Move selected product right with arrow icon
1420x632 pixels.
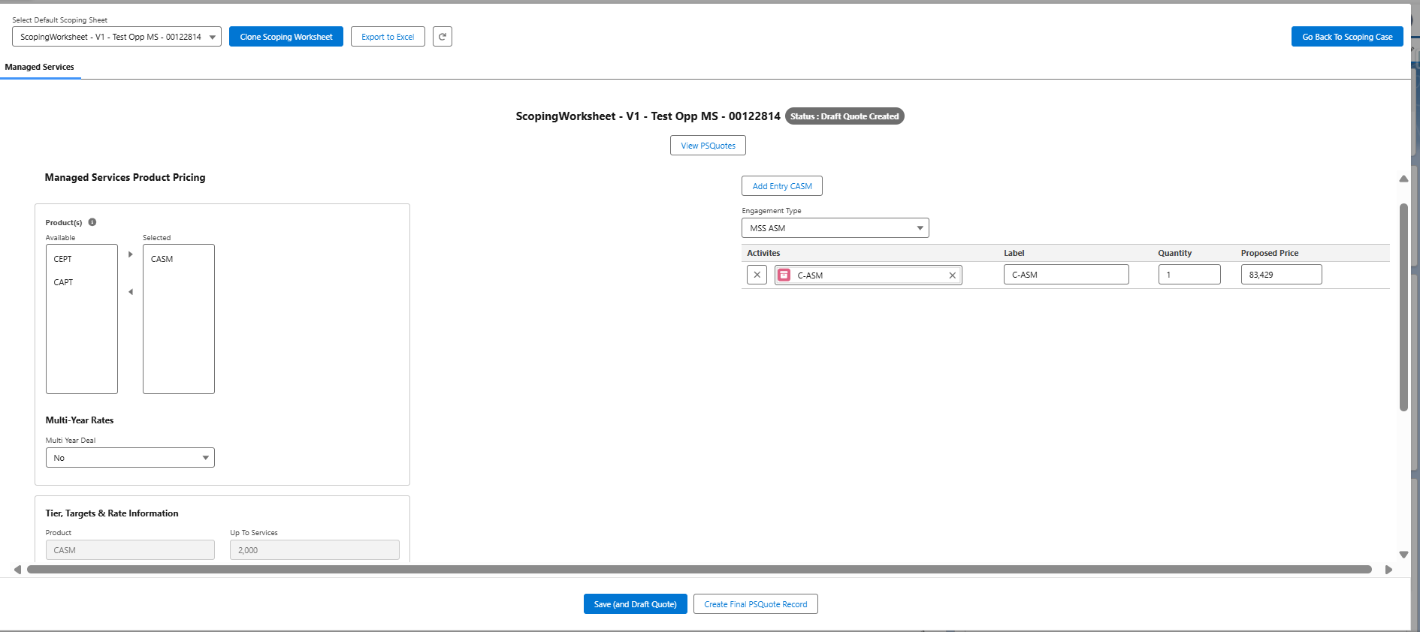(131, 254)
